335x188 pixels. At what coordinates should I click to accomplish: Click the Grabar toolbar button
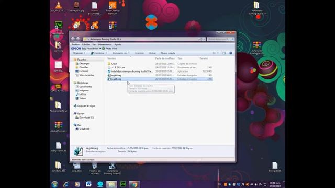coord(152,53)
